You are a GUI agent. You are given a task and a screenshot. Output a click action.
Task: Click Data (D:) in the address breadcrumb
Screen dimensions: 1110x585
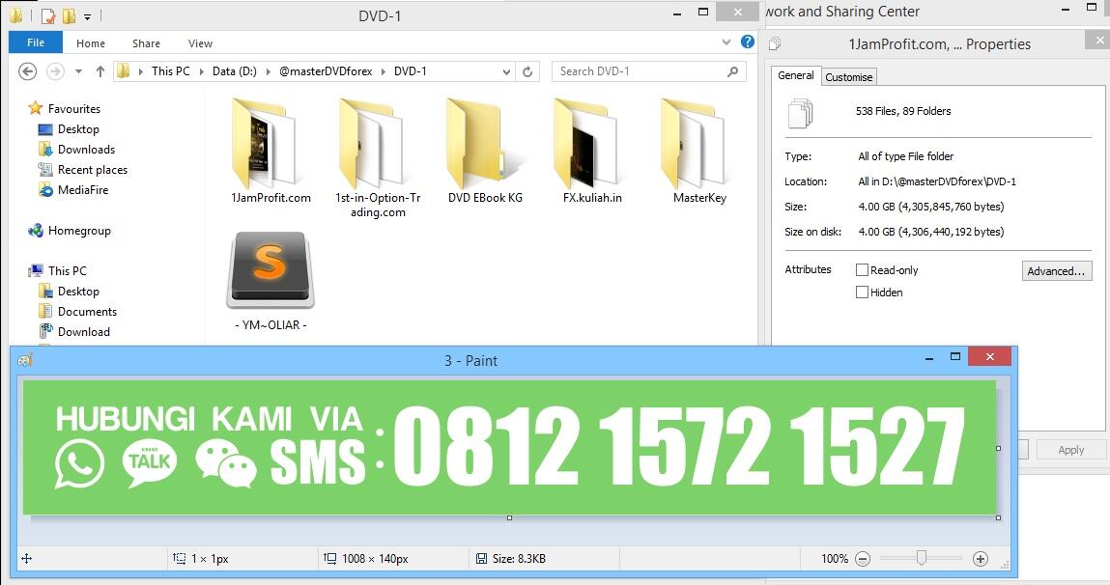(235, 70)
